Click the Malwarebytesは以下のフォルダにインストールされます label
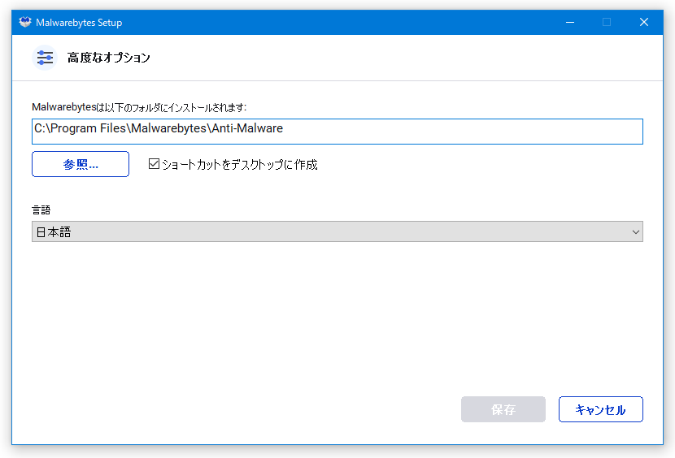The image size is (675, 458). 139,107
